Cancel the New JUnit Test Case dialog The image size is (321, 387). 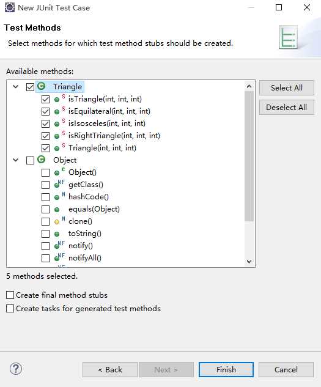click(x=286, y=369)
